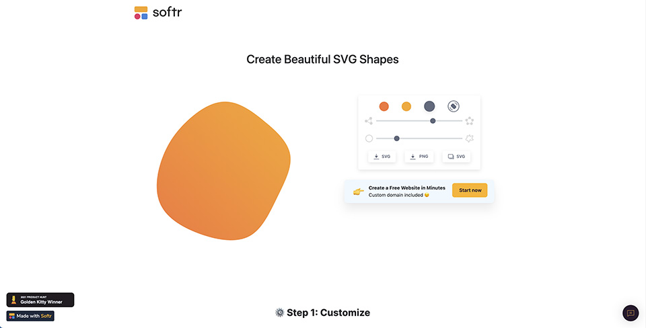Viewport: 646px width, 328px height.
Task: Click the high complexity nodes icon
Action: pos(470,121)
